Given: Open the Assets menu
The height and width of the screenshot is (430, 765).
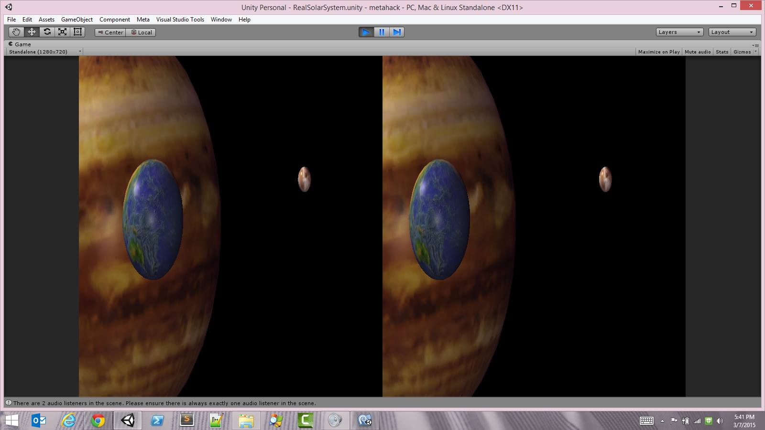Looking at the screenshot, I should 46,20.
